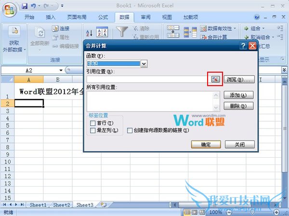This screenshot has width=289, height=216.
Task: Click the 100% zoom level
Action: [215, 212]
